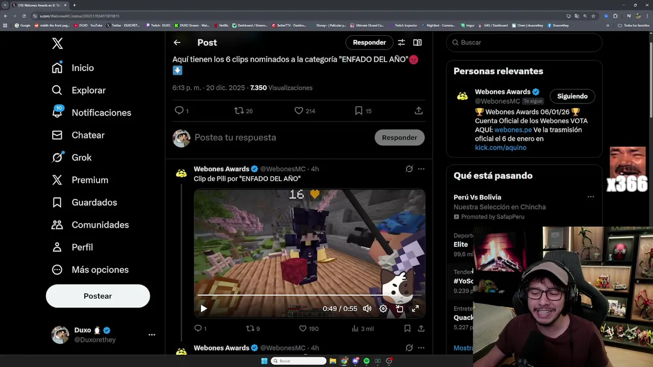Screen dimensions: 653x367
Task: Open Comunidades in the sidebar
Action: 90,225
